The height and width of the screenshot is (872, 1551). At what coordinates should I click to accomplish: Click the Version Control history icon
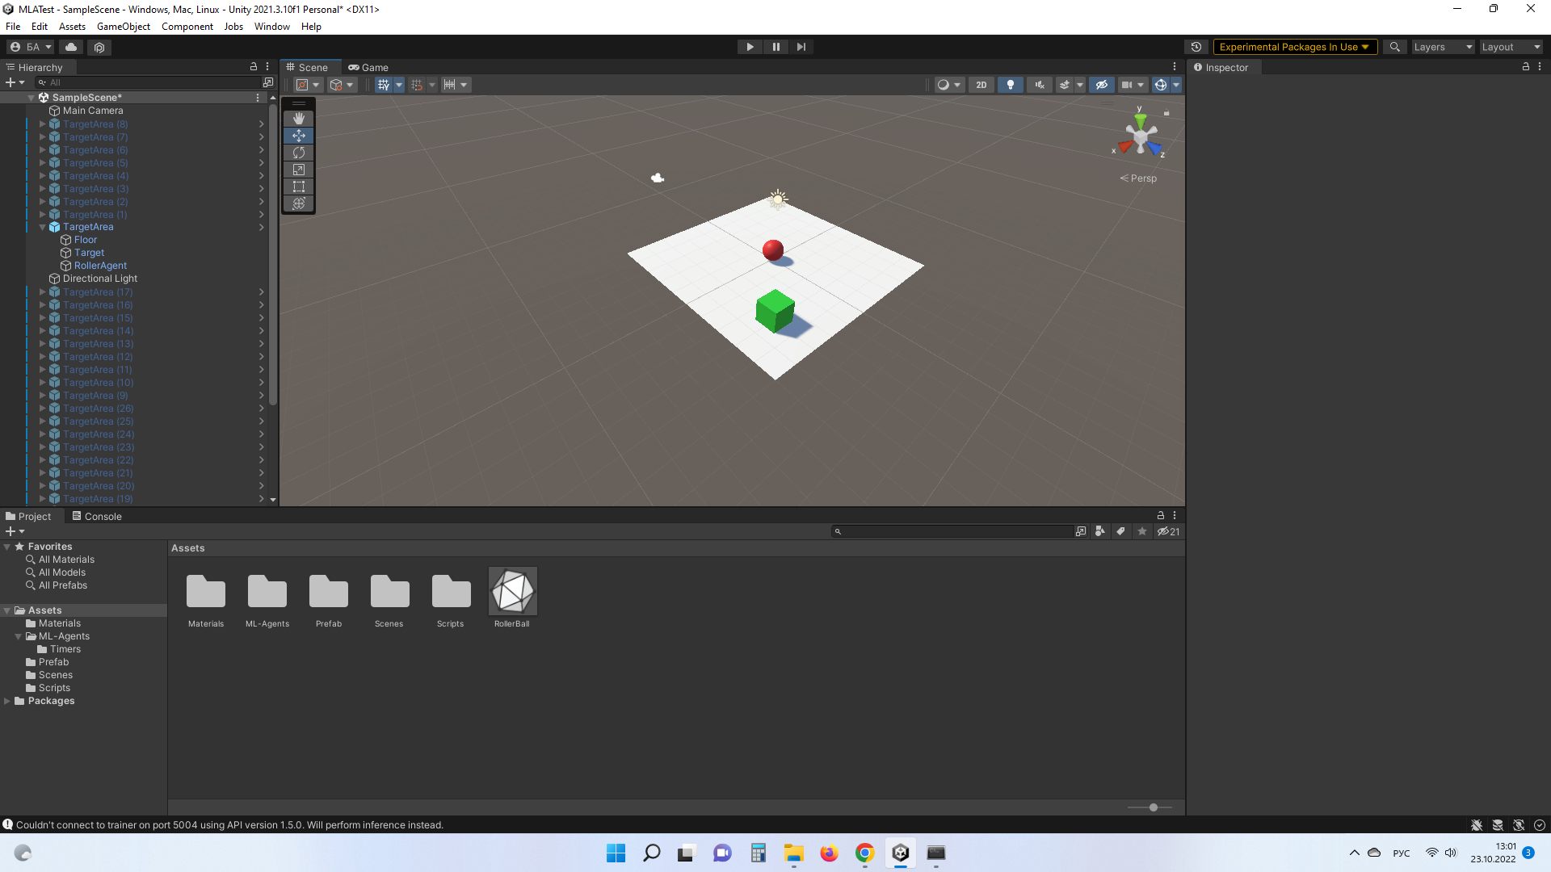(1196, 47)
